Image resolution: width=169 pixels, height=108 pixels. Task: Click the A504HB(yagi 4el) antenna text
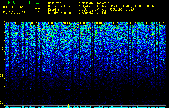point(95,13)
